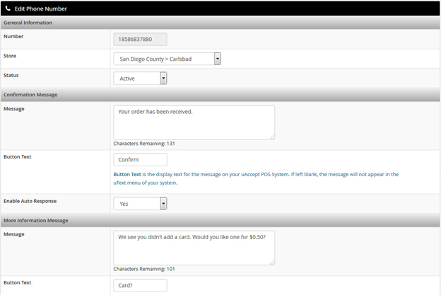This screenshot has height=295, width=441.
Task: Click the Number field 18586837880
Action: click(140, 39)
